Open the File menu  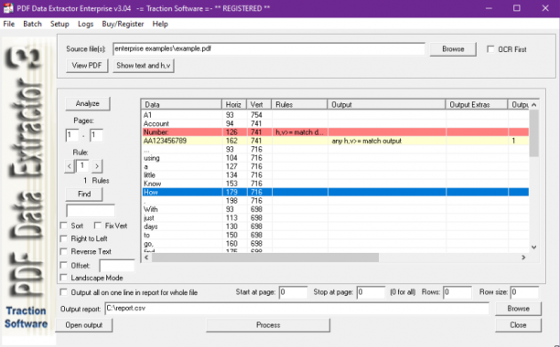pos(9,24)
